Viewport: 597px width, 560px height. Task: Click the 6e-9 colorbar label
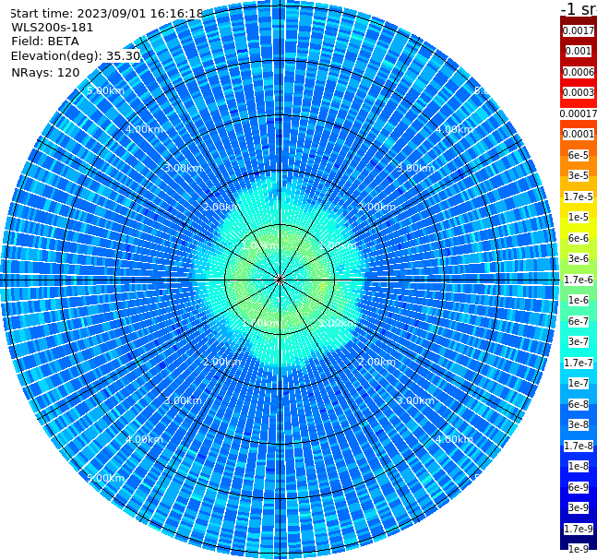point(579,487)
